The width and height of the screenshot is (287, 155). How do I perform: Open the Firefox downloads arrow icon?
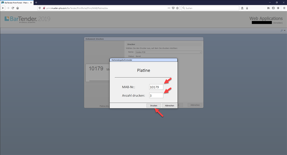247,8
